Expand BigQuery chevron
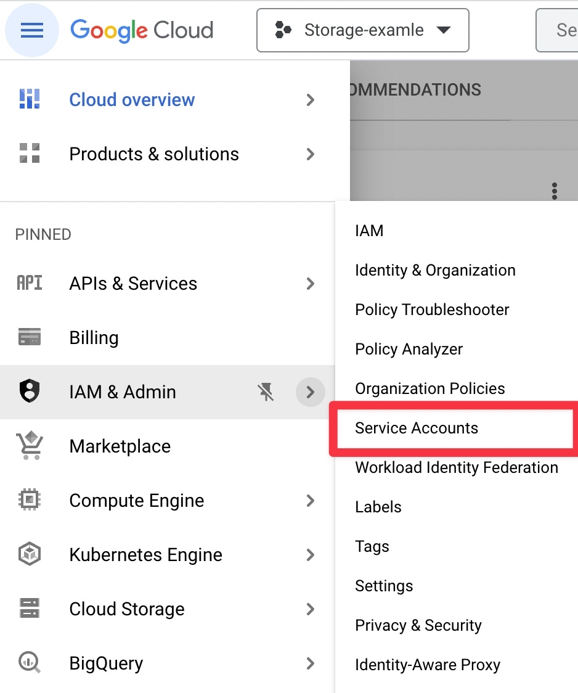578x693 pixels. click(311, 663)
